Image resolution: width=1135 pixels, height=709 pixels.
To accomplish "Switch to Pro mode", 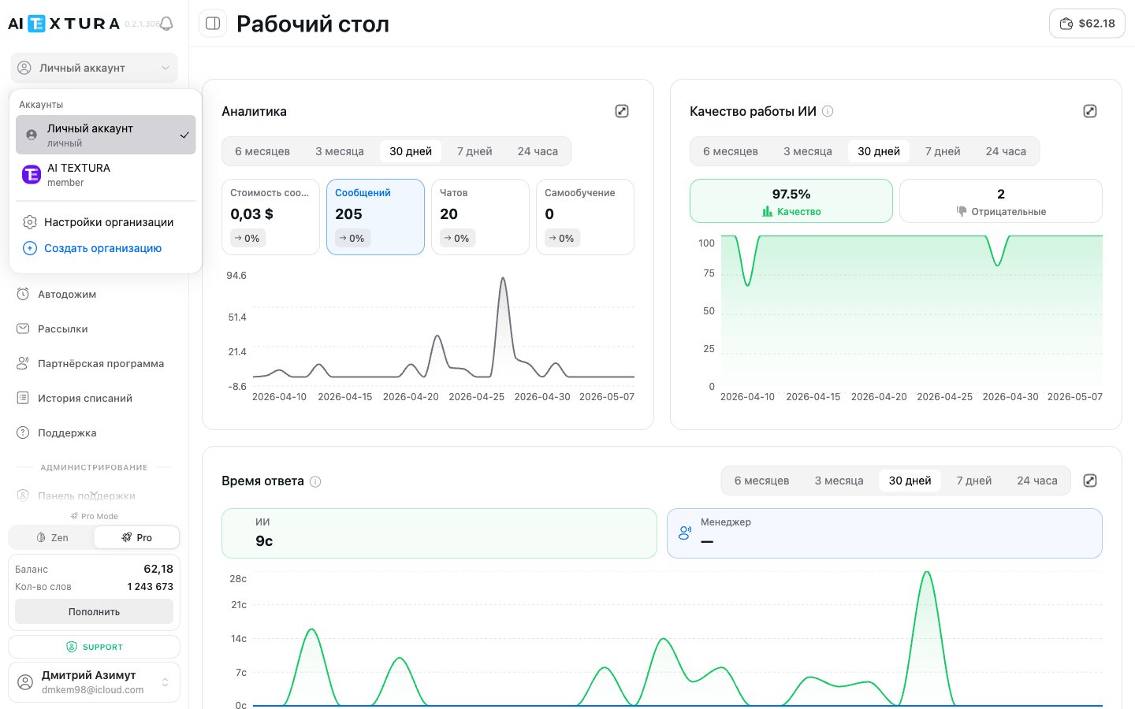I will click(136, 537).
